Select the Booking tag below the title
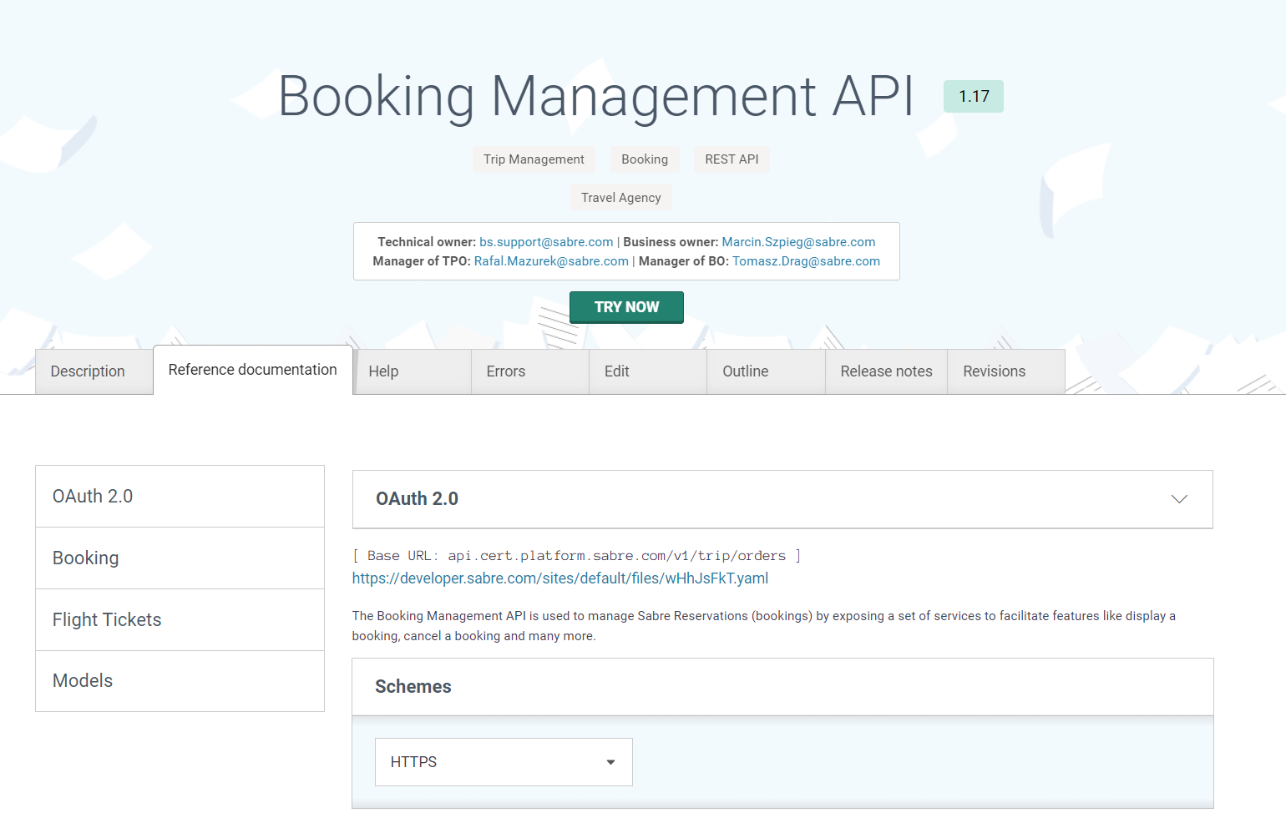This screenshot has height=818, width=1286. (x=645, y=159)
